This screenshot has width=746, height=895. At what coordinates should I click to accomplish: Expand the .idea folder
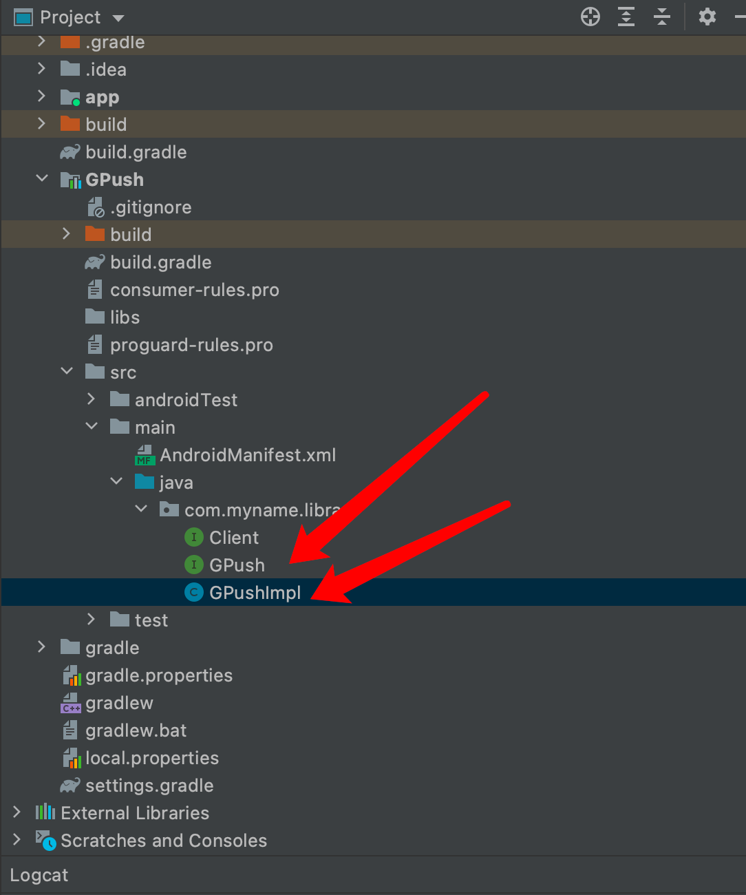[x=41, y=69]
